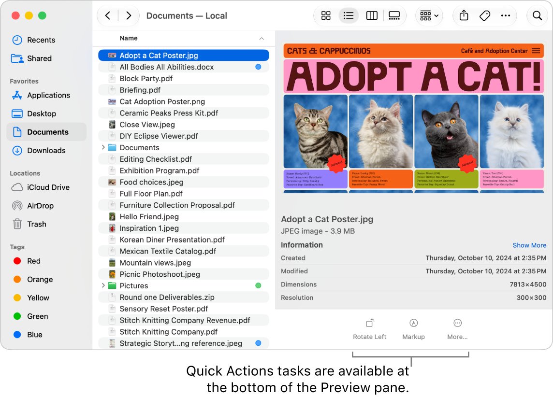Click the Tags toolbar icon

point(484,15)
